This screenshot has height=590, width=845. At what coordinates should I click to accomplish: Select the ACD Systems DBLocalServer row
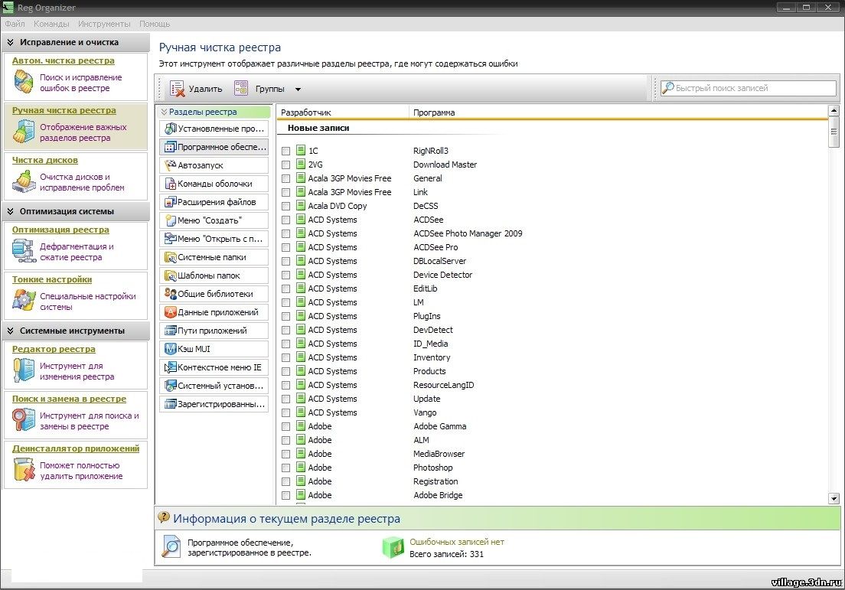pos(553,261)
